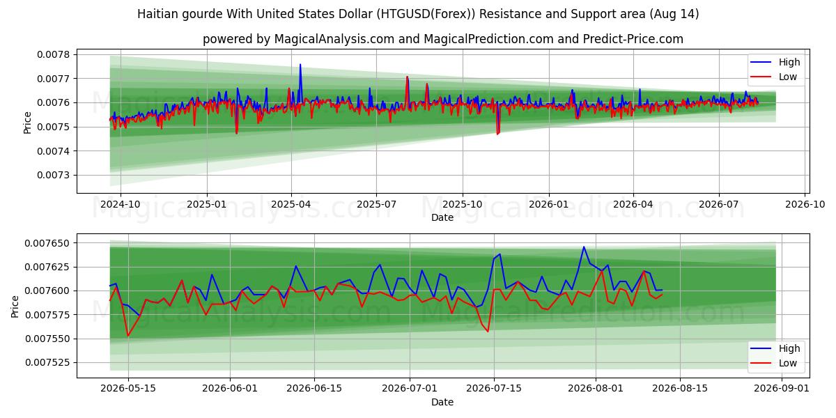836x418 pixels.
Task: Click the 2026-04 date tick label
Action: point(633,205)
